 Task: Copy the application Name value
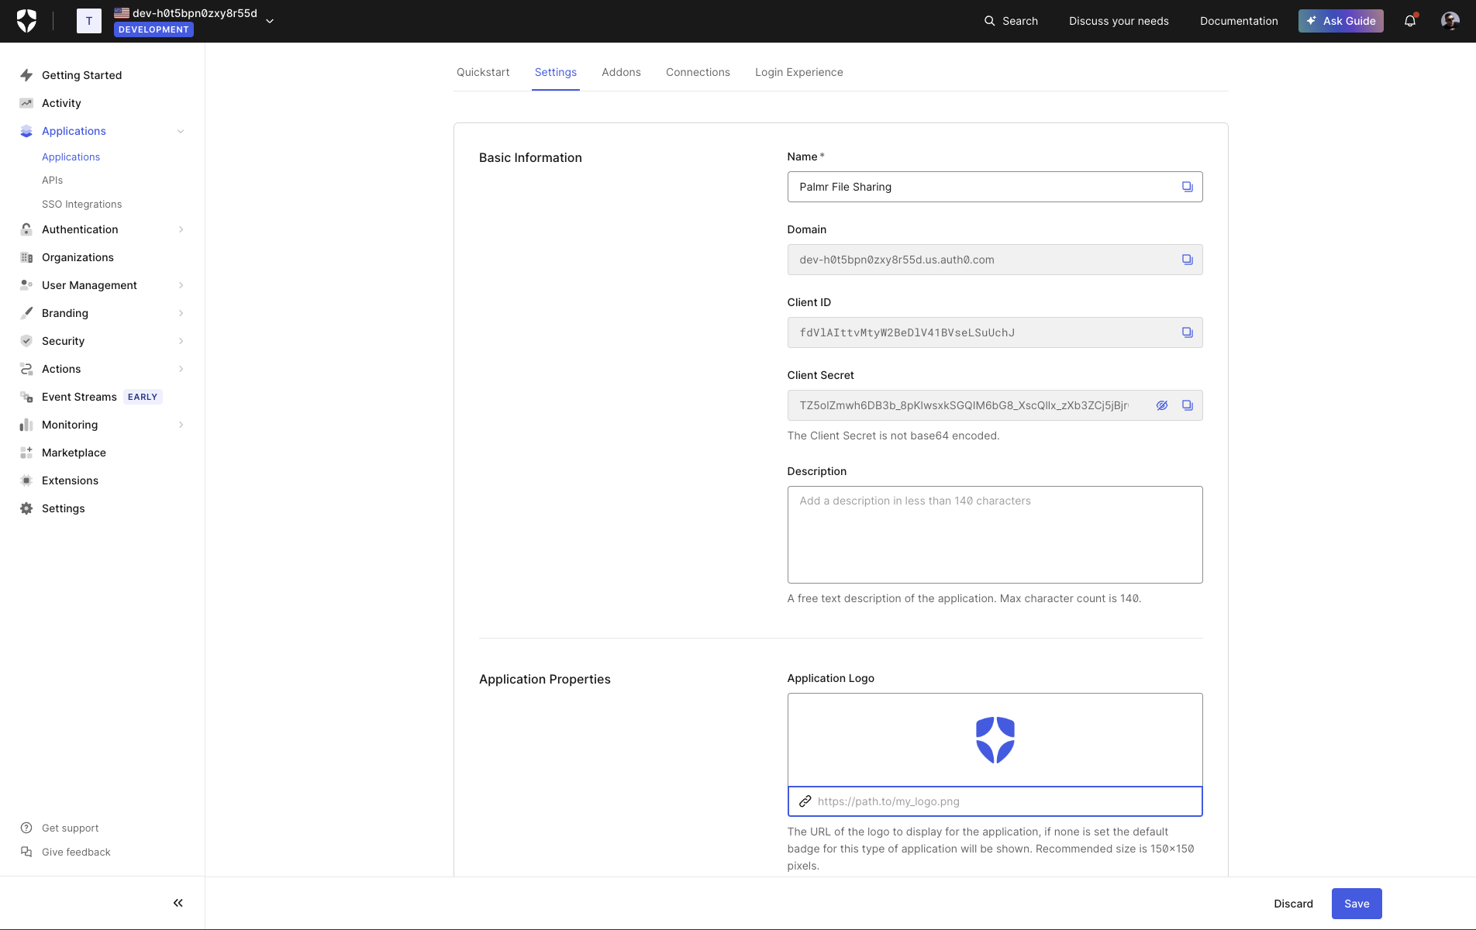[x=1188, y=187]
